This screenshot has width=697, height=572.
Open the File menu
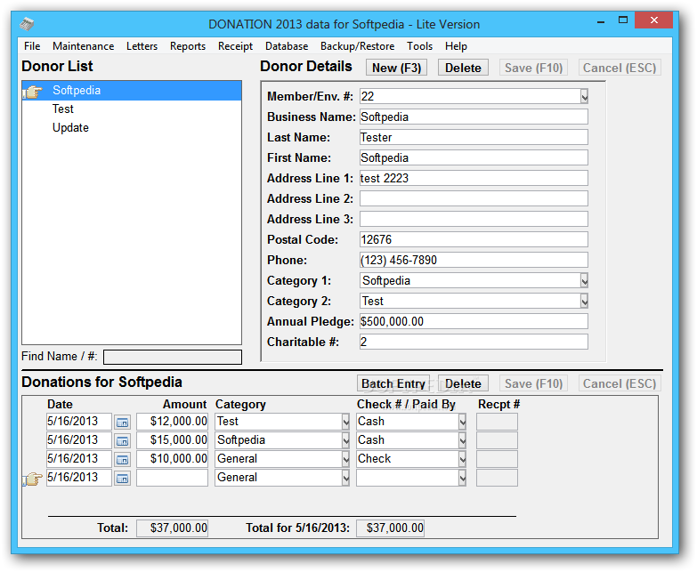32,46
